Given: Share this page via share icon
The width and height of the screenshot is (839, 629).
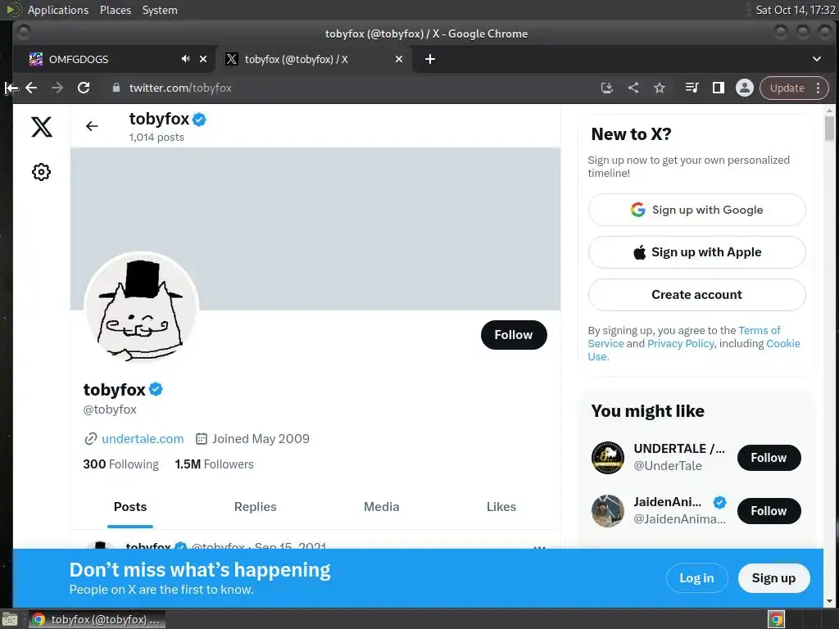Looking at the screenshot, I should pyautogui.click(x=633, y=88).
